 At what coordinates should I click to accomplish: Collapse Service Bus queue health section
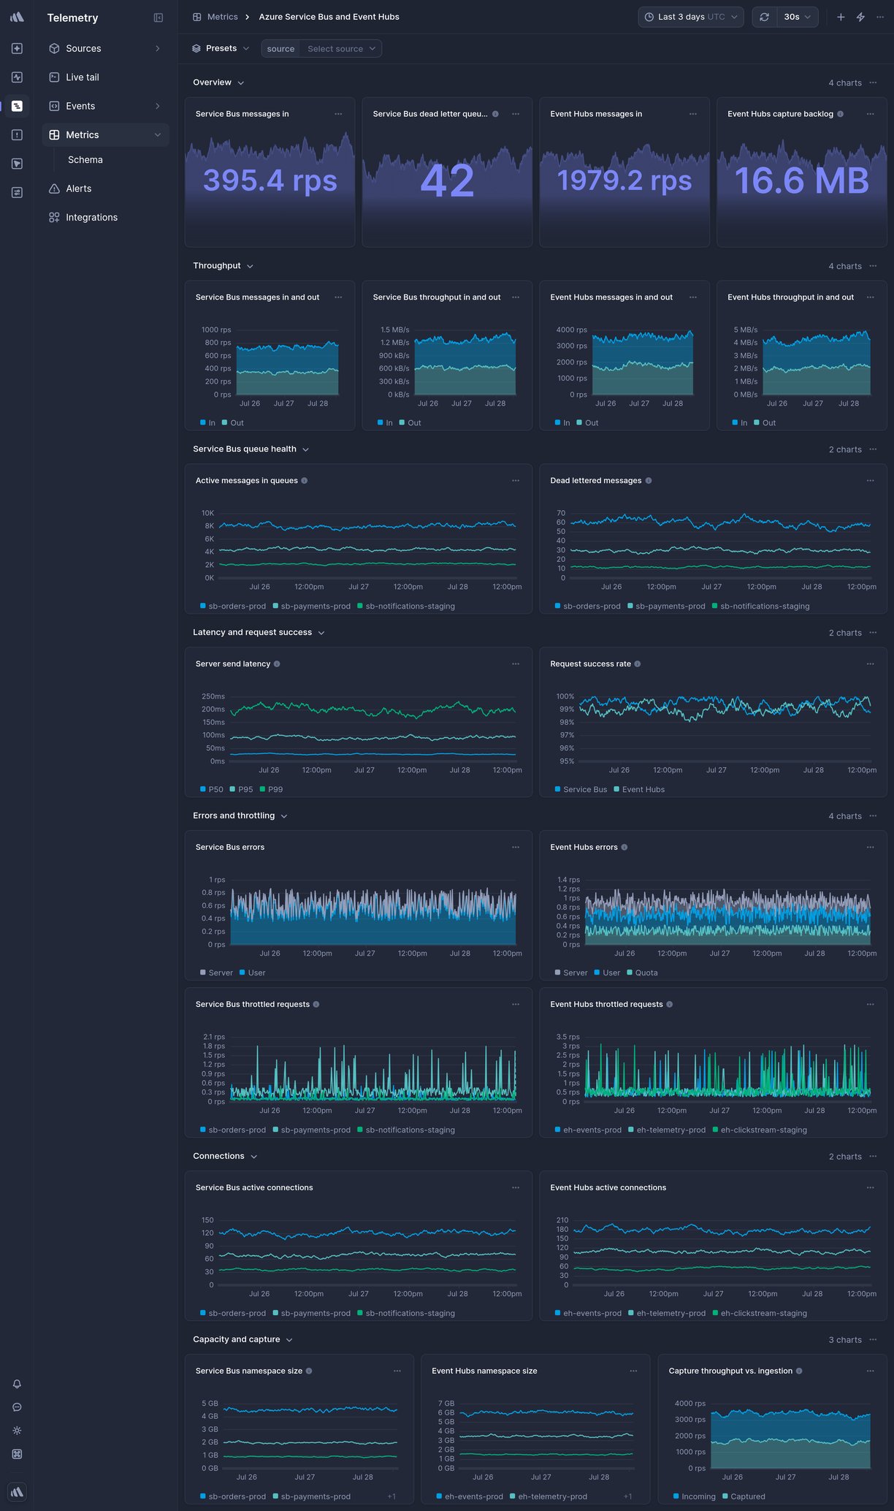tap(305, 450)
